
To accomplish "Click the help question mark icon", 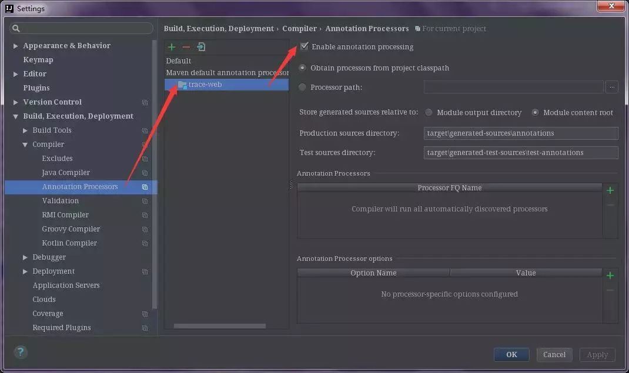I will (21, 352).
